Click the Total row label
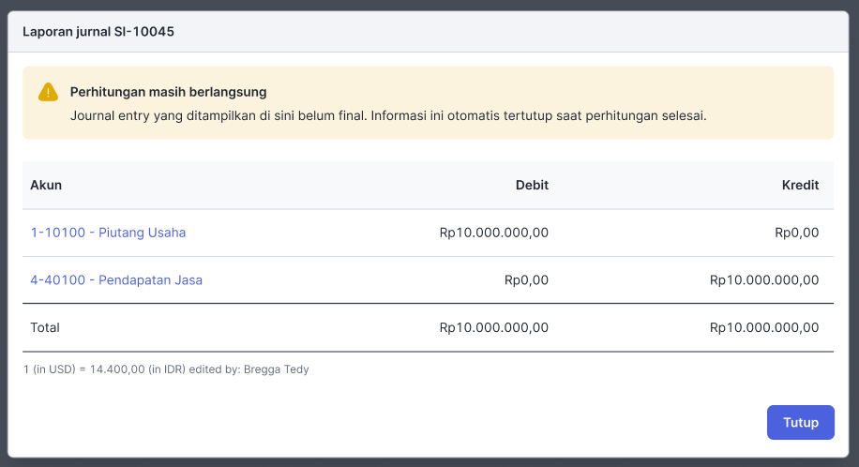This screenshot has height=467, width=859. pyautogui.click(x=45, y=327)
